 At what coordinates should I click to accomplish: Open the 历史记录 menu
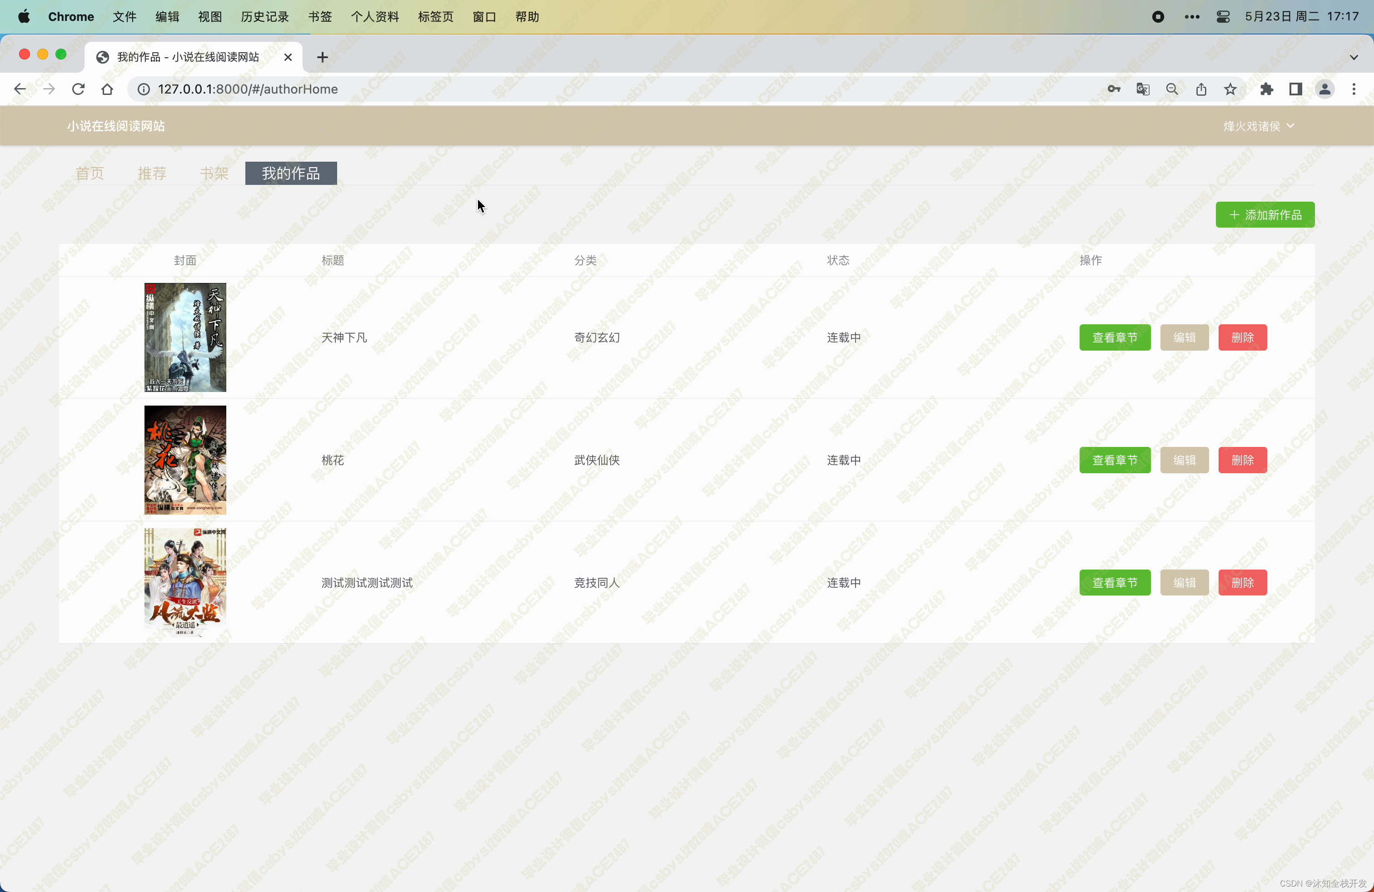click(x=264, y=17)
